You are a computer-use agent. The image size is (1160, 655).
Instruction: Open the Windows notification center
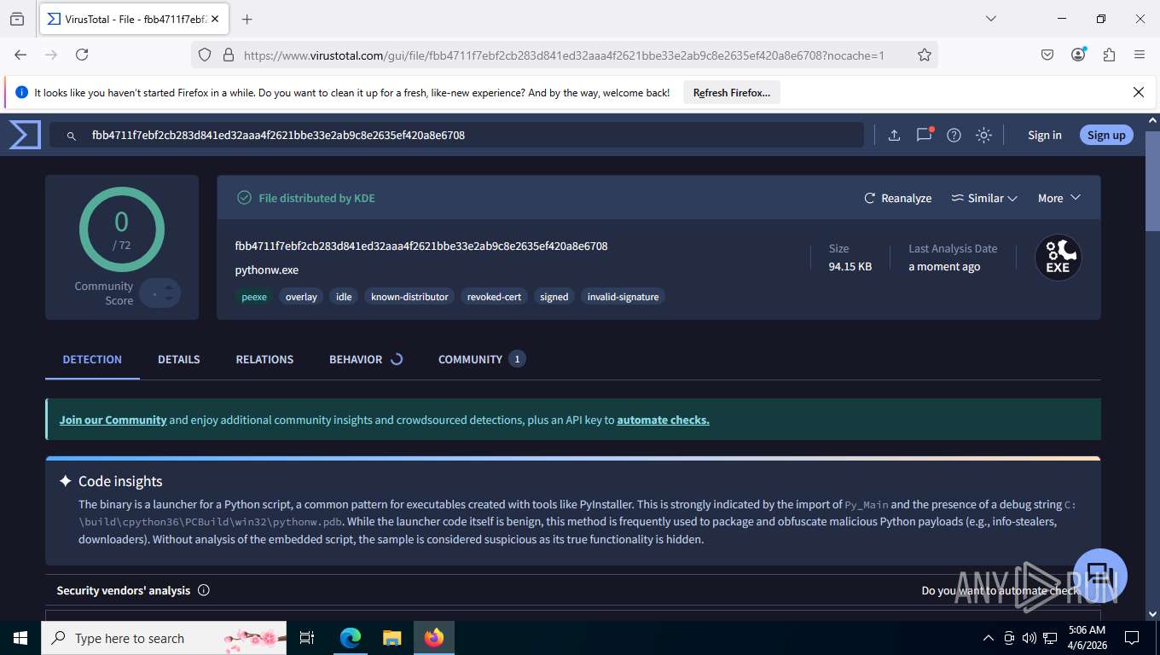[x=1132, y=638]
